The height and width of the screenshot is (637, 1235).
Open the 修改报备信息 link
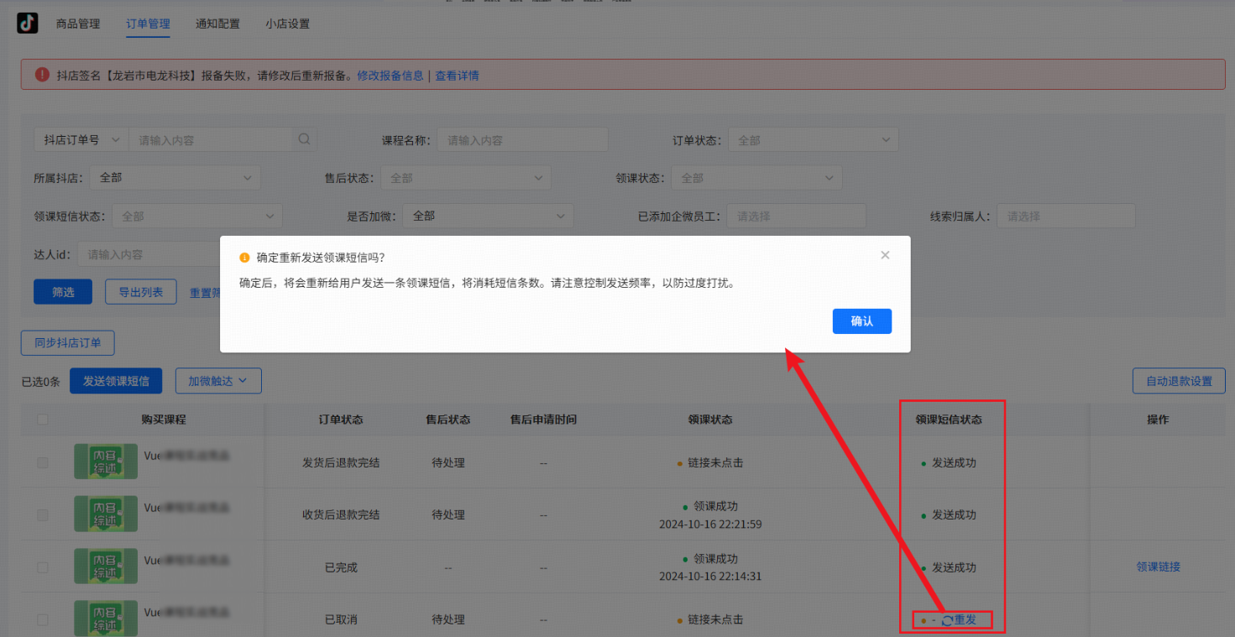point(390,75)
